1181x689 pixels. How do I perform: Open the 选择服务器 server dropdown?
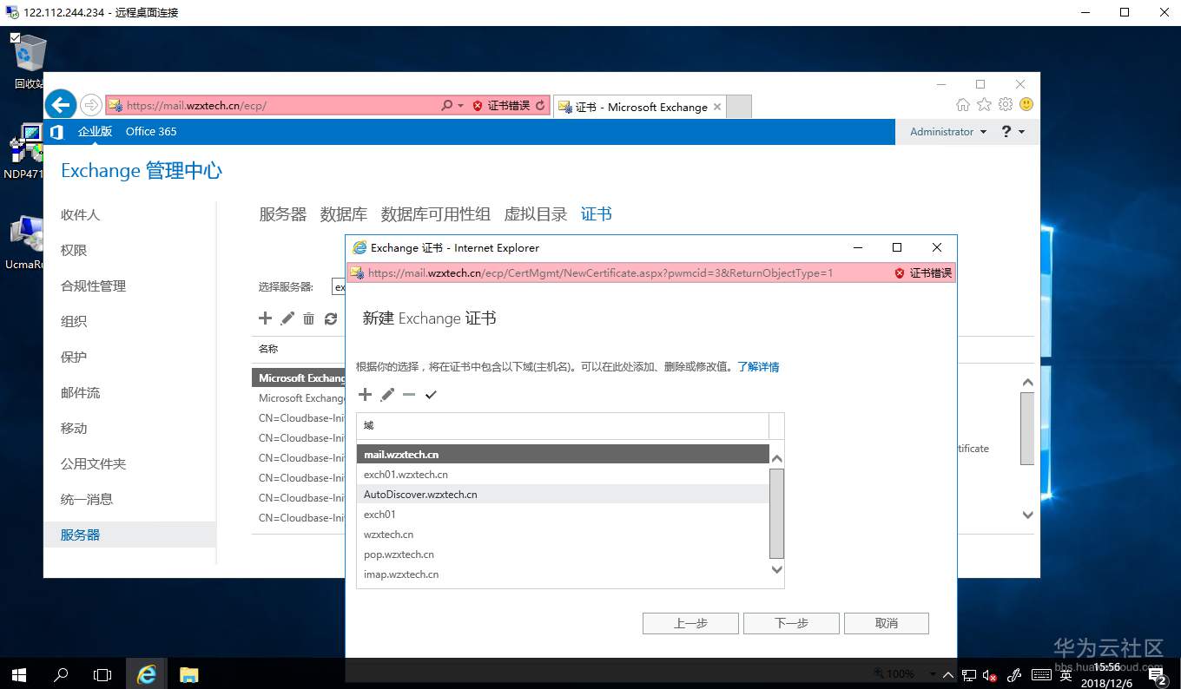click(x=340, y=286)
